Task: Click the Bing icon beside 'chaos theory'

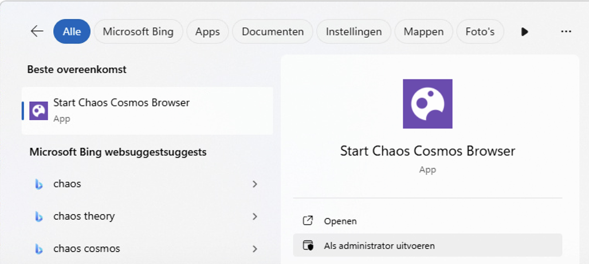Action: pyautogui.click(x=39, y=217)
